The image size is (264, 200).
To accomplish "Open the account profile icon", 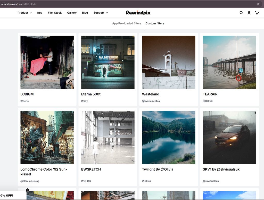I will coord(249,13).
